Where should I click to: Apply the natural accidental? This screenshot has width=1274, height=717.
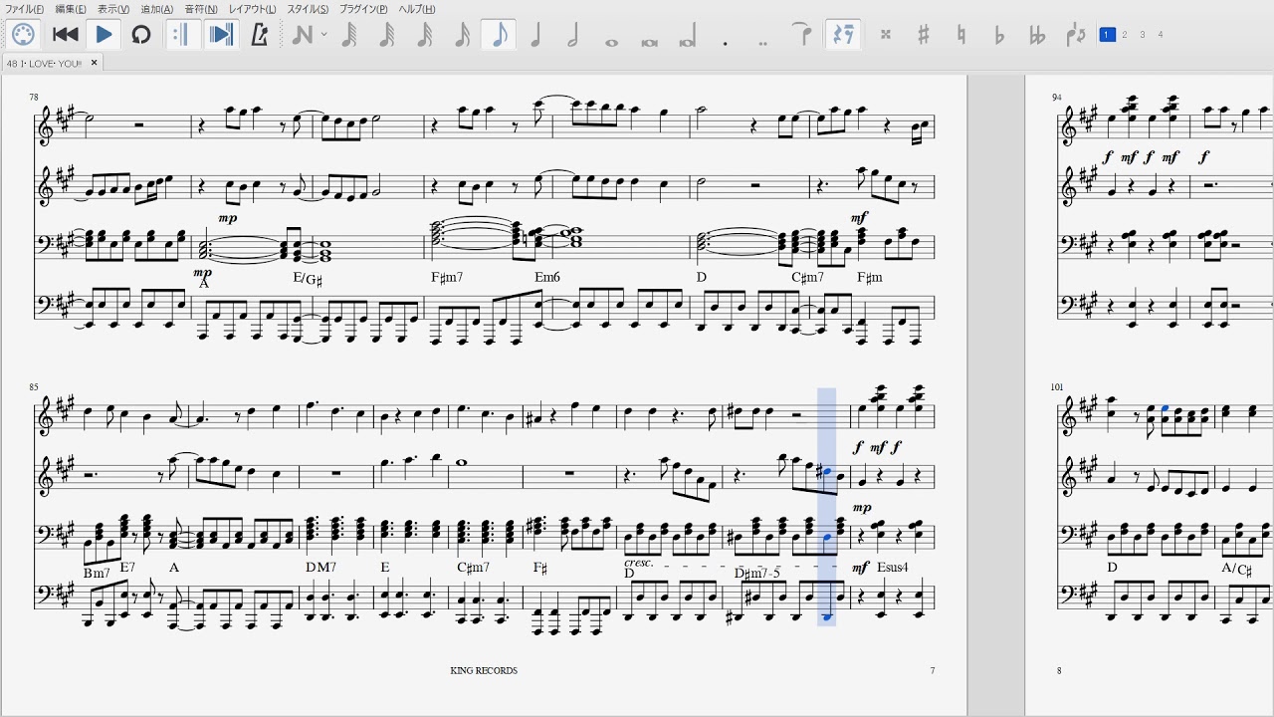pyautogui.click(x=961, y=35)
